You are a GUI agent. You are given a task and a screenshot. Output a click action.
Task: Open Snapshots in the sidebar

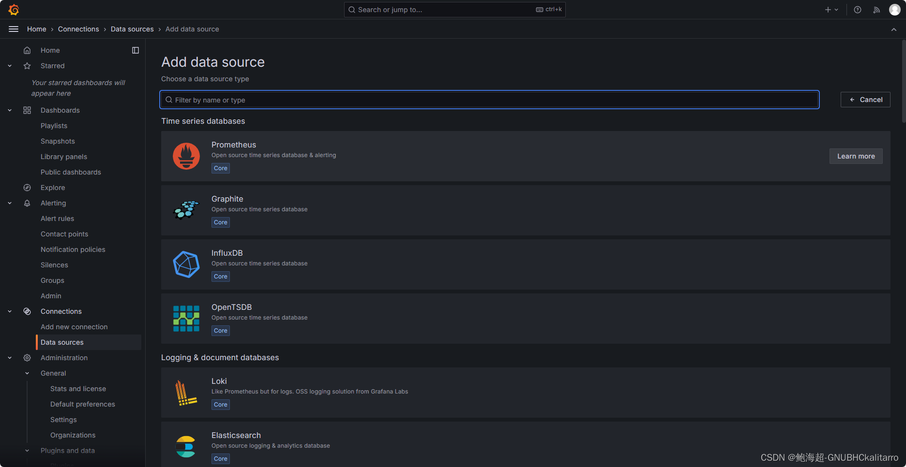tap(58, 141)
